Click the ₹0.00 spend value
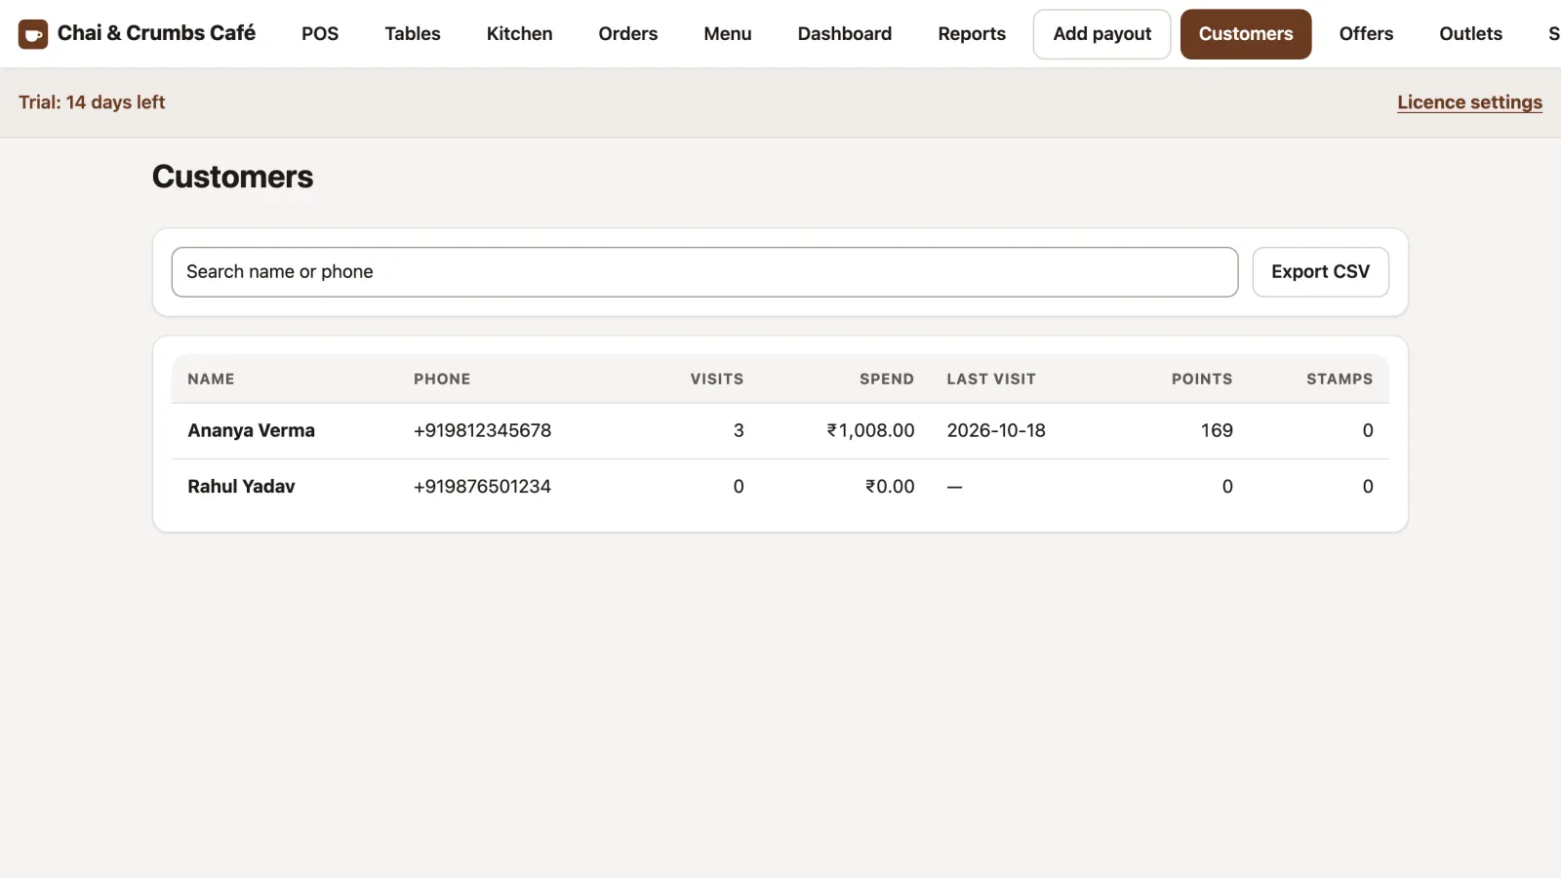 pos(890,487)
